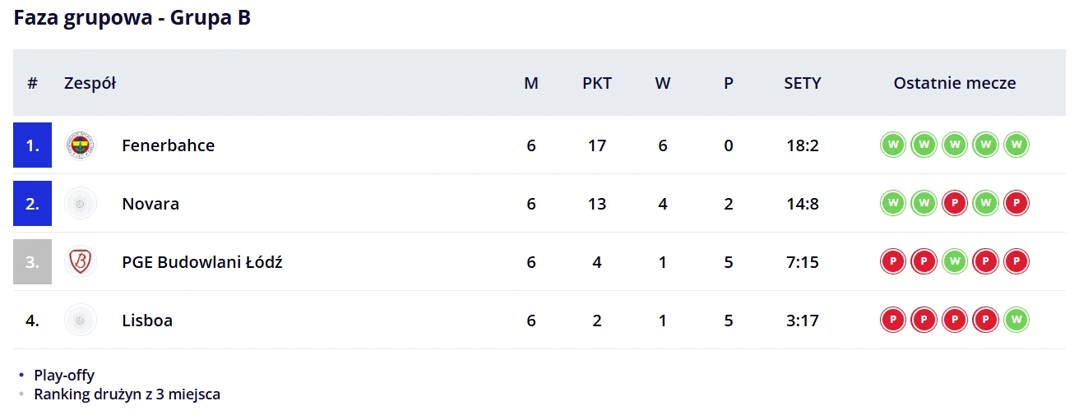Click the gray position 3 badge
The image size is (1079, 415).
pos(32,262)
